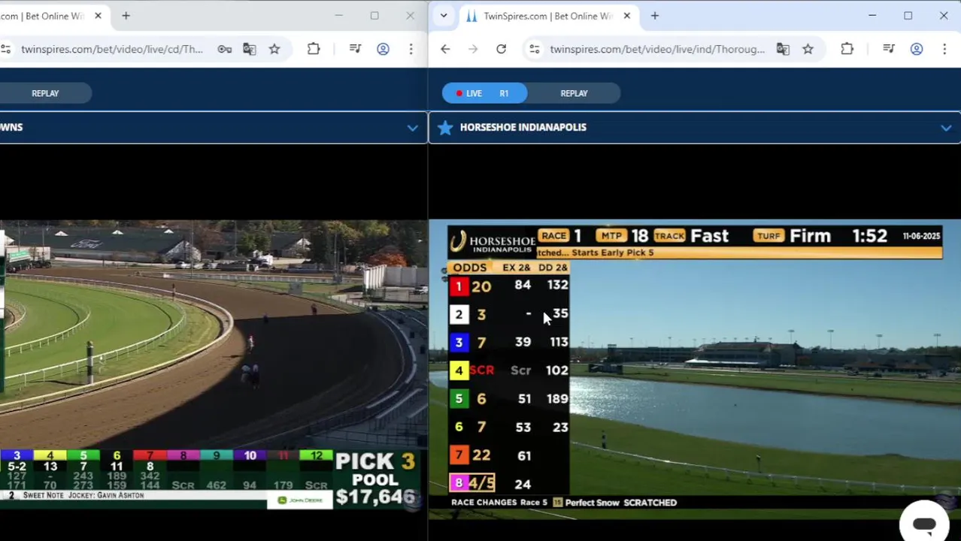This screenshot has height=541, width=961.
Task: Click horse 5 DD value 189
Action: click(x=557, y=398)
